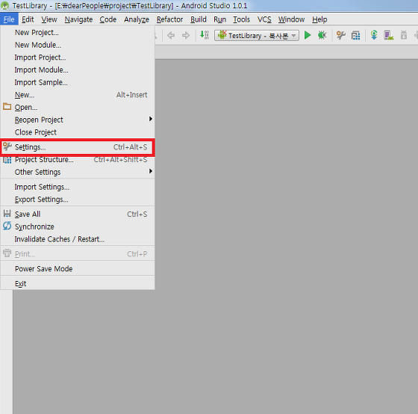Choose New Project... from File menu
418x414 pixels.
(78, 32)
